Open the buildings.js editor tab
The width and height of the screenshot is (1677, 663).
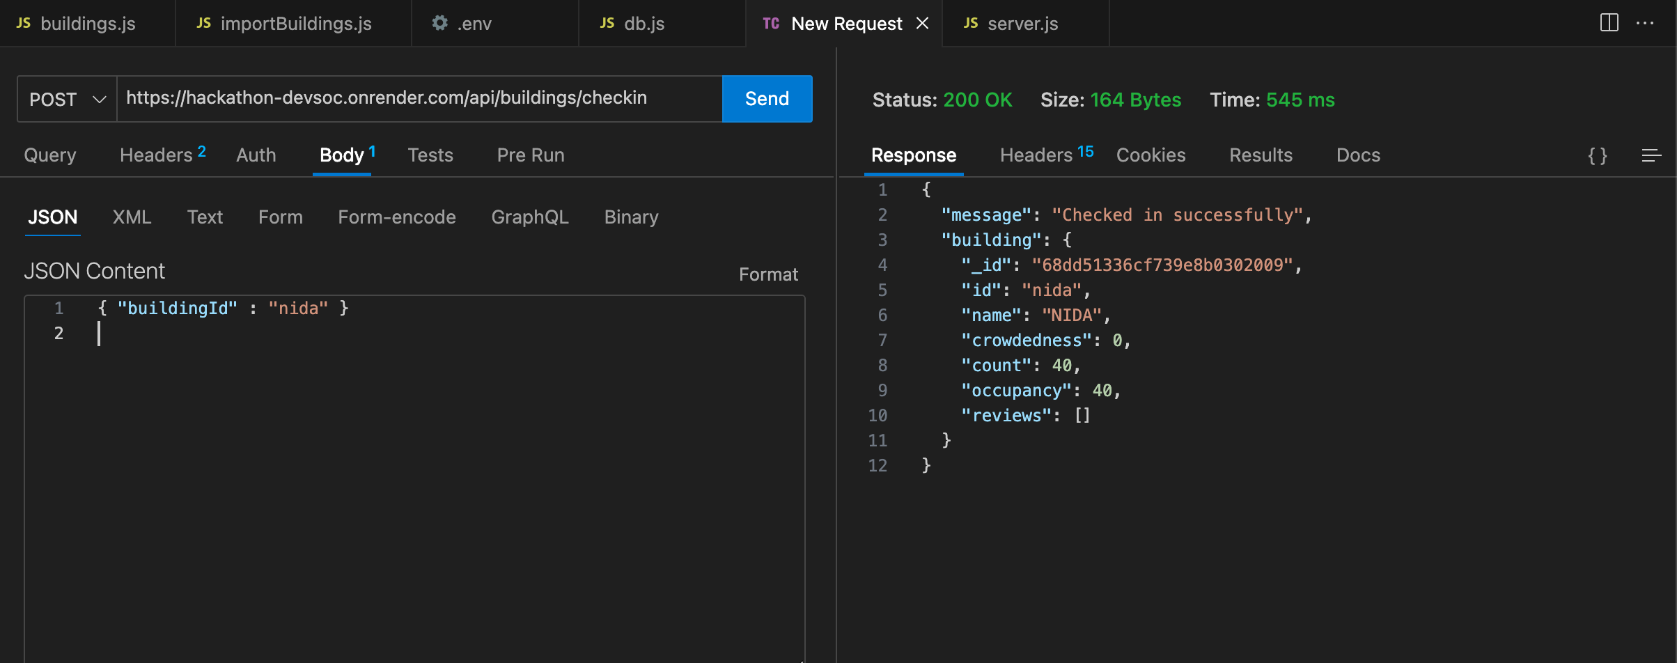point(87,24)
